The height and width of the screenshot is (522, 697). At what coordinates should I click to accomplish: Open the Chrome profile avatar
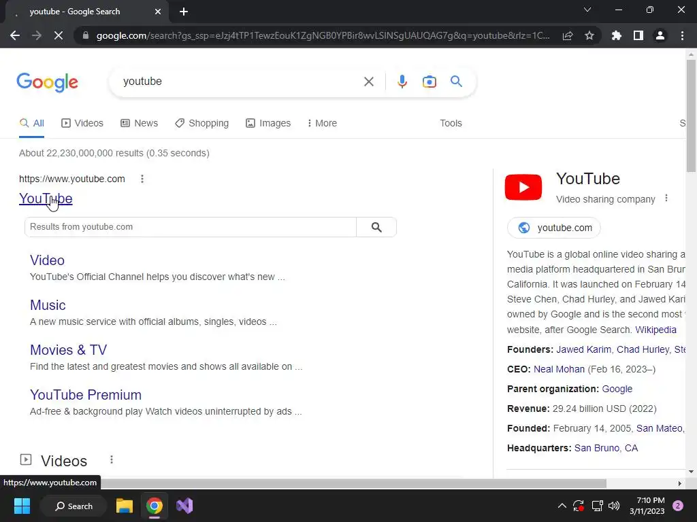click(660, 35)
